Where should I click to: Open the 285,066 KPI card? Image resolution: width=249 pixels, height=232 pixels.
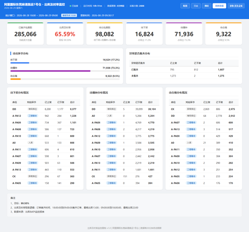tap(25, 34)
